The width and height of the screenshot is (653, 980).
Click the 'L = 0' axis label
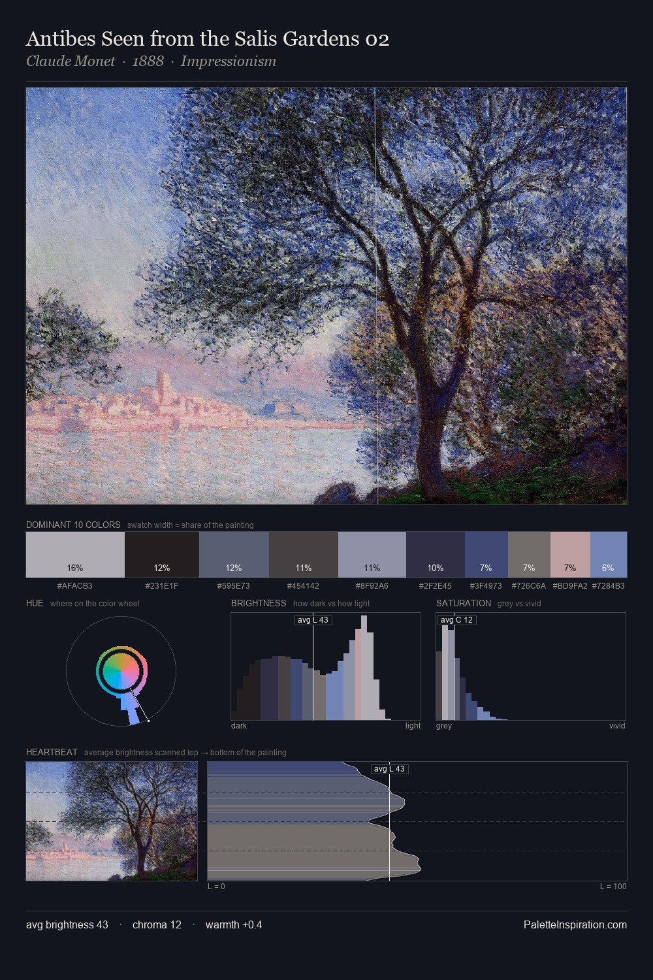tap(216, 887)
